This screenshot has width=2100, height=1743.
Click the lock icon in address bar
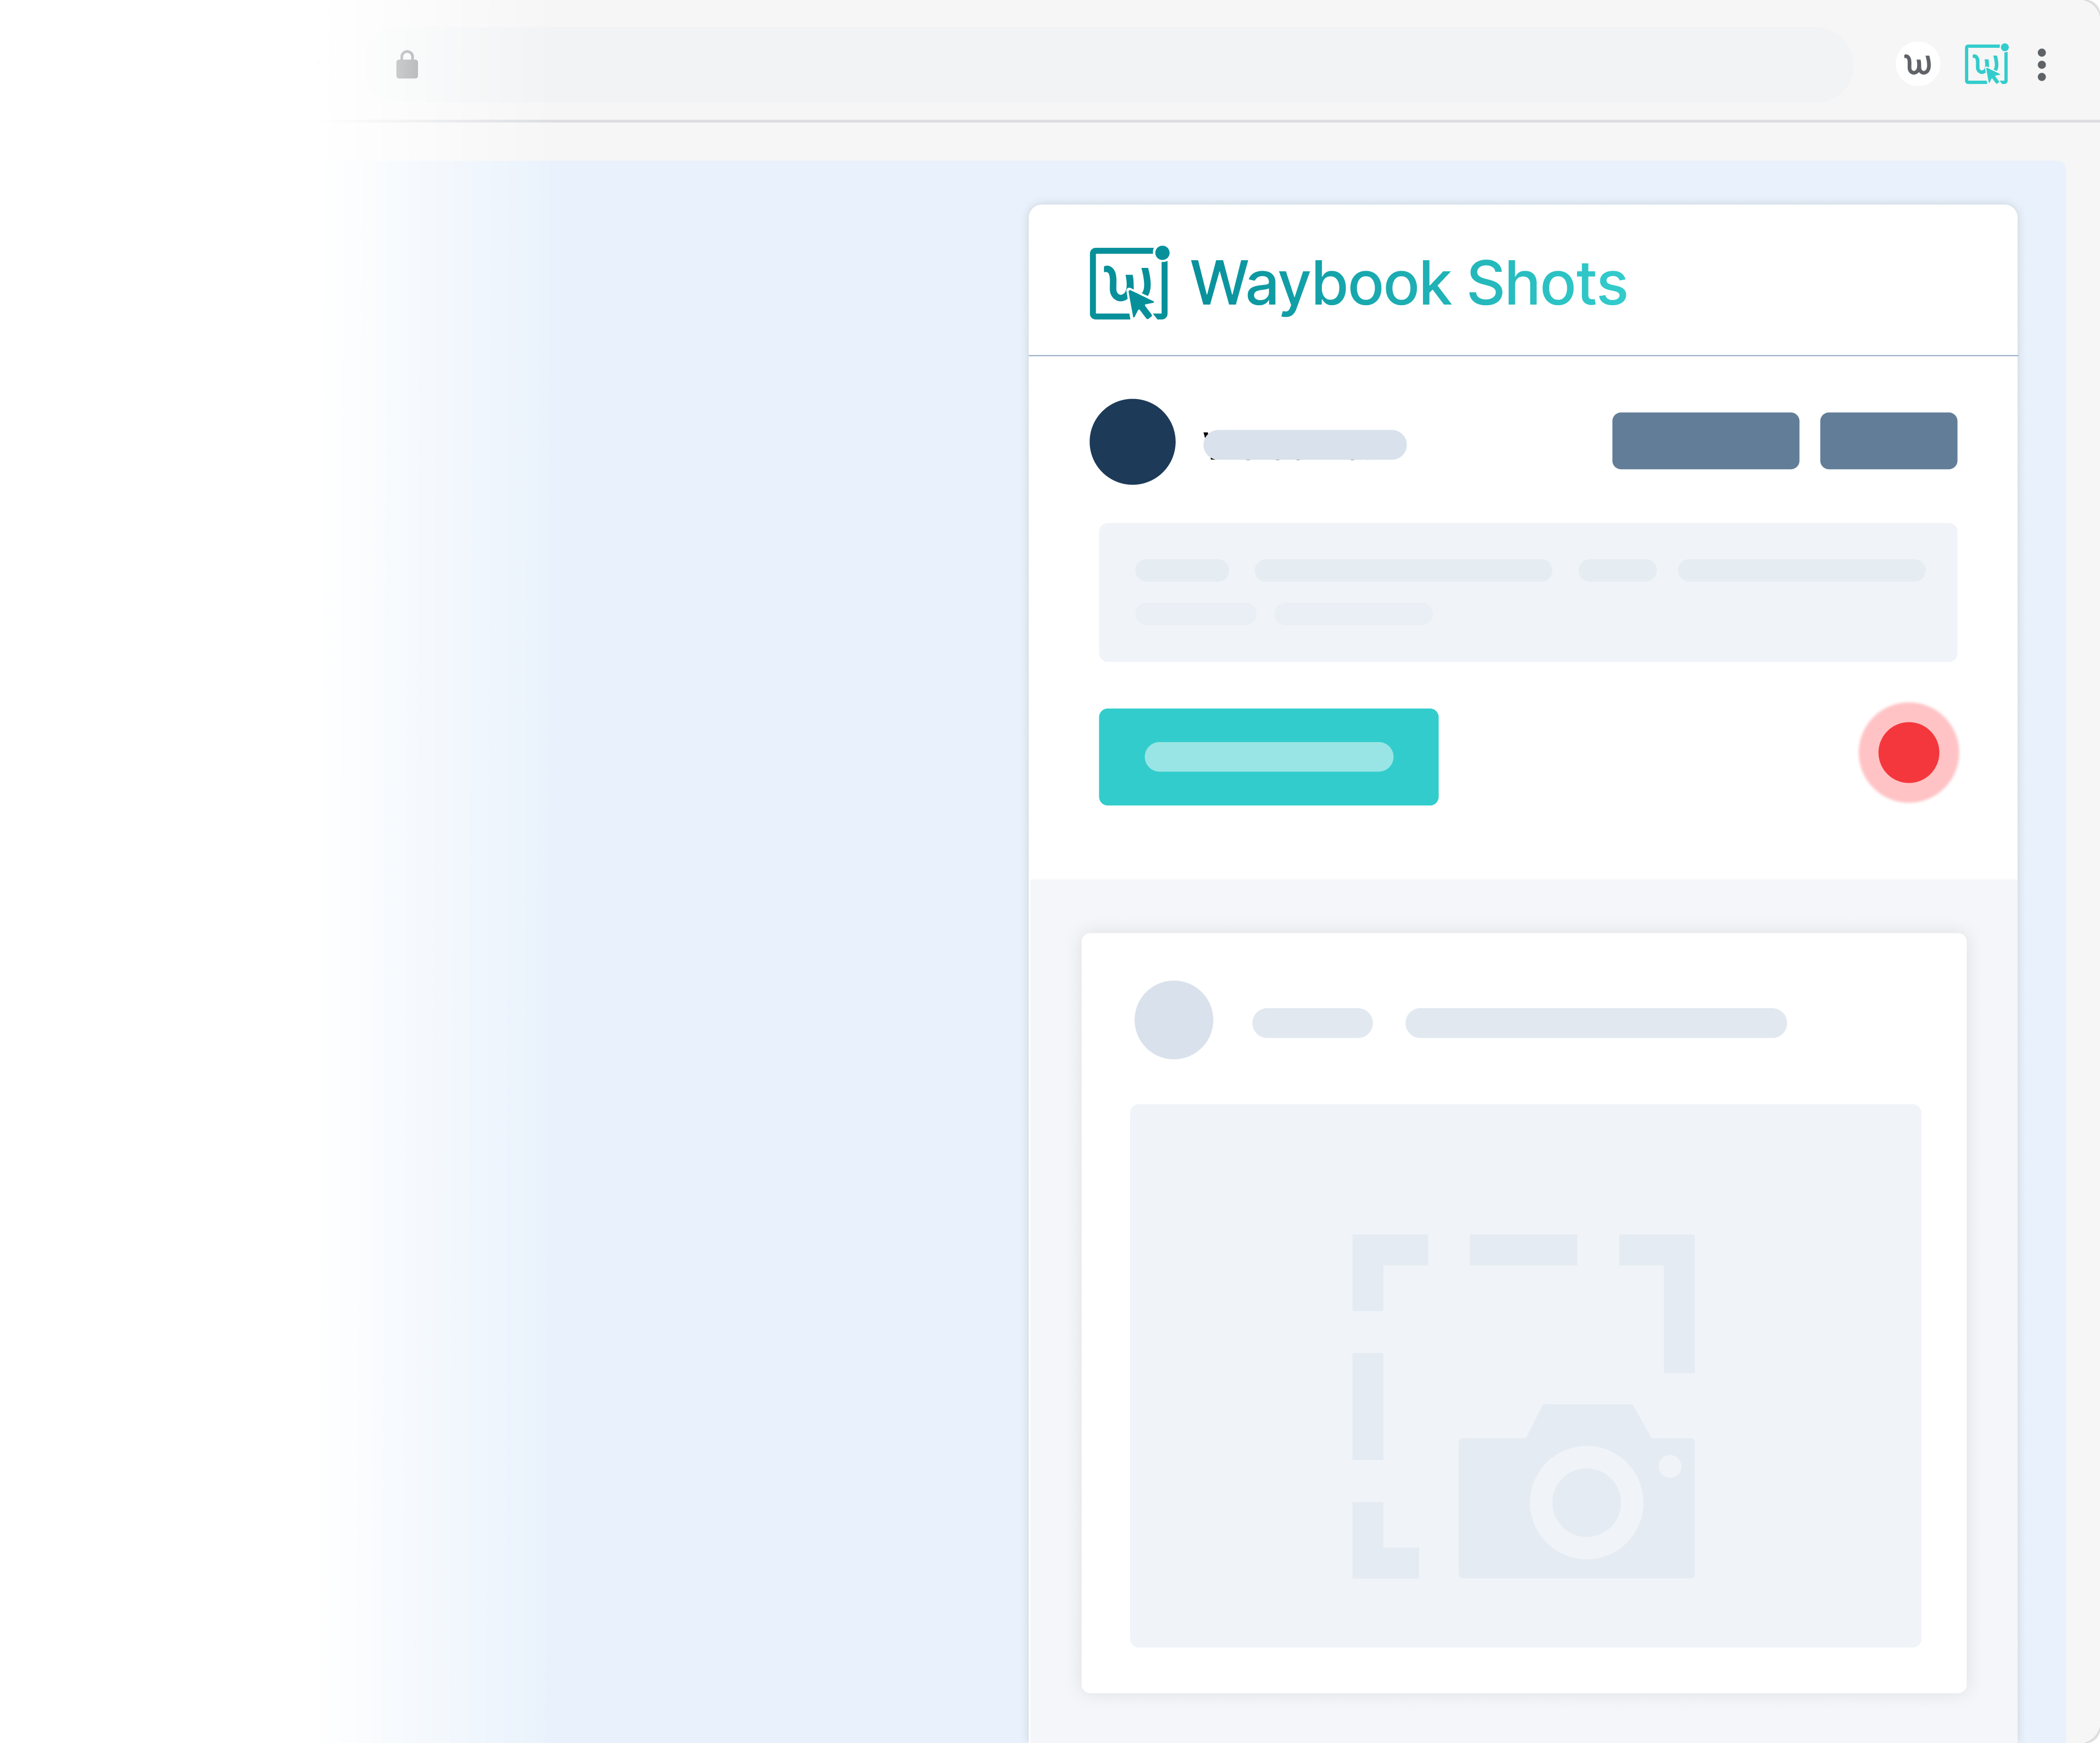point(407,66)
